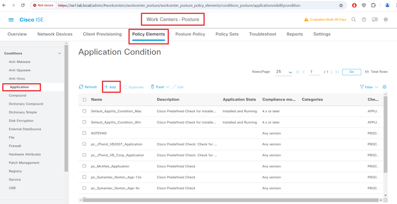The image size is (397, 204).
Task: Open table column settings gear icon
Action: point(384,87)
